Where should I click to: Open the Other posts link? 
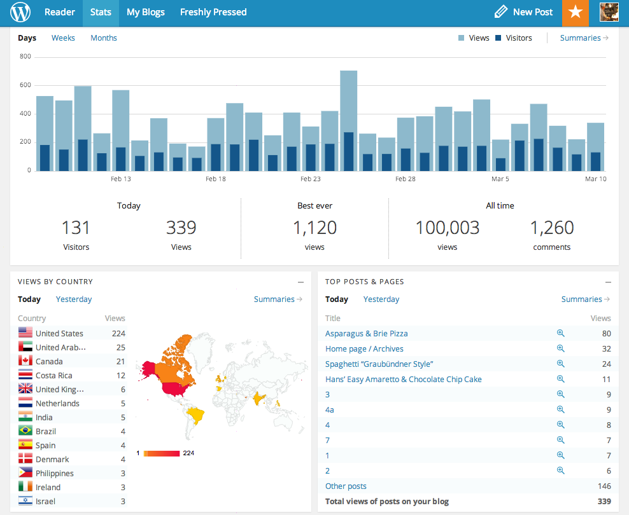[346, 486]
